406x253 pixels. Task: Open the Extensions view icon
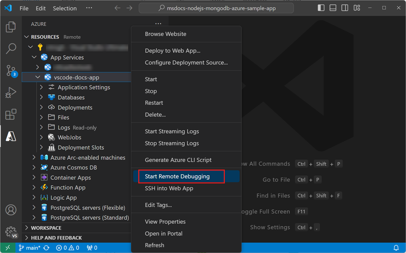point(11,114)
